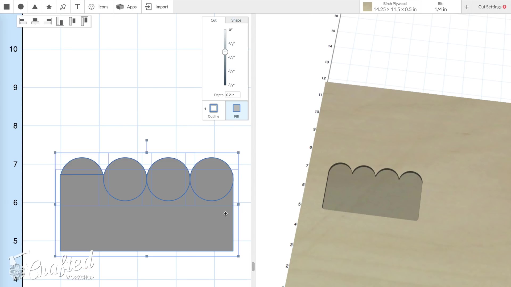
Task: Click the top-left selection handle
Action: click(x=55, y=153)
